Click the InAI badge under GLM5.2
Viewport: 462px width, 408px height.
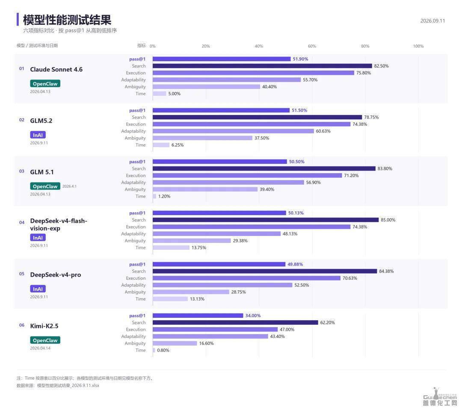[38, 135]
